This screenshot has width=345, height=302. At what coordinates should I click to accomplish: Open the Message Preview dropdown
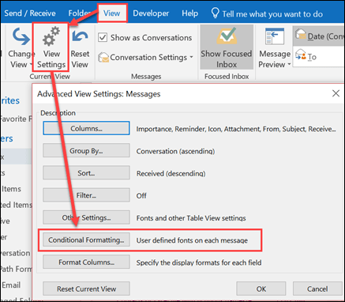pos(275,48)
